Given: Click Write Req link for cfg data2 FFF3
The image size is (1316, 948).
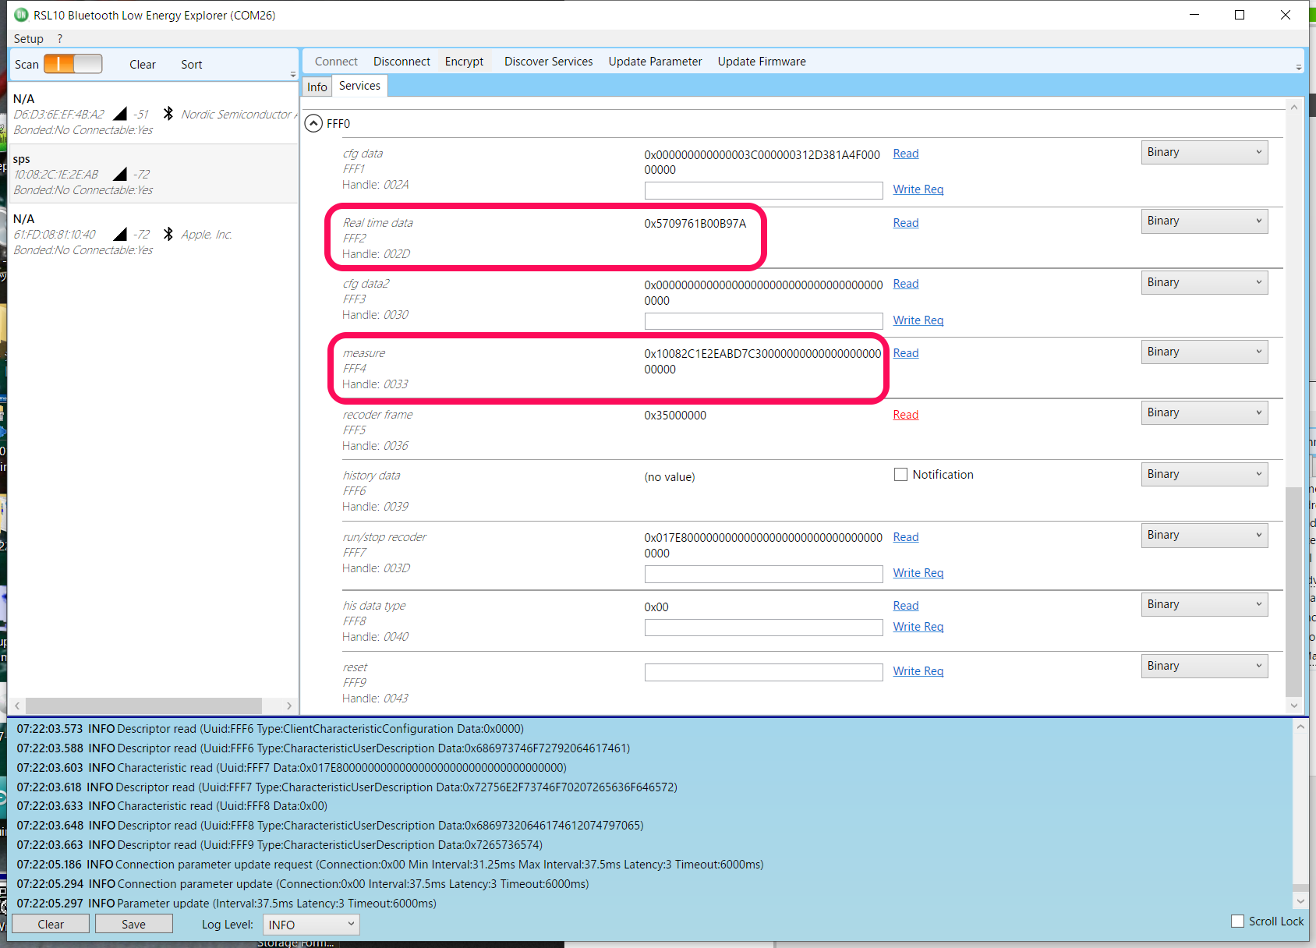Looking at the screenshot, I should point(918,320).
